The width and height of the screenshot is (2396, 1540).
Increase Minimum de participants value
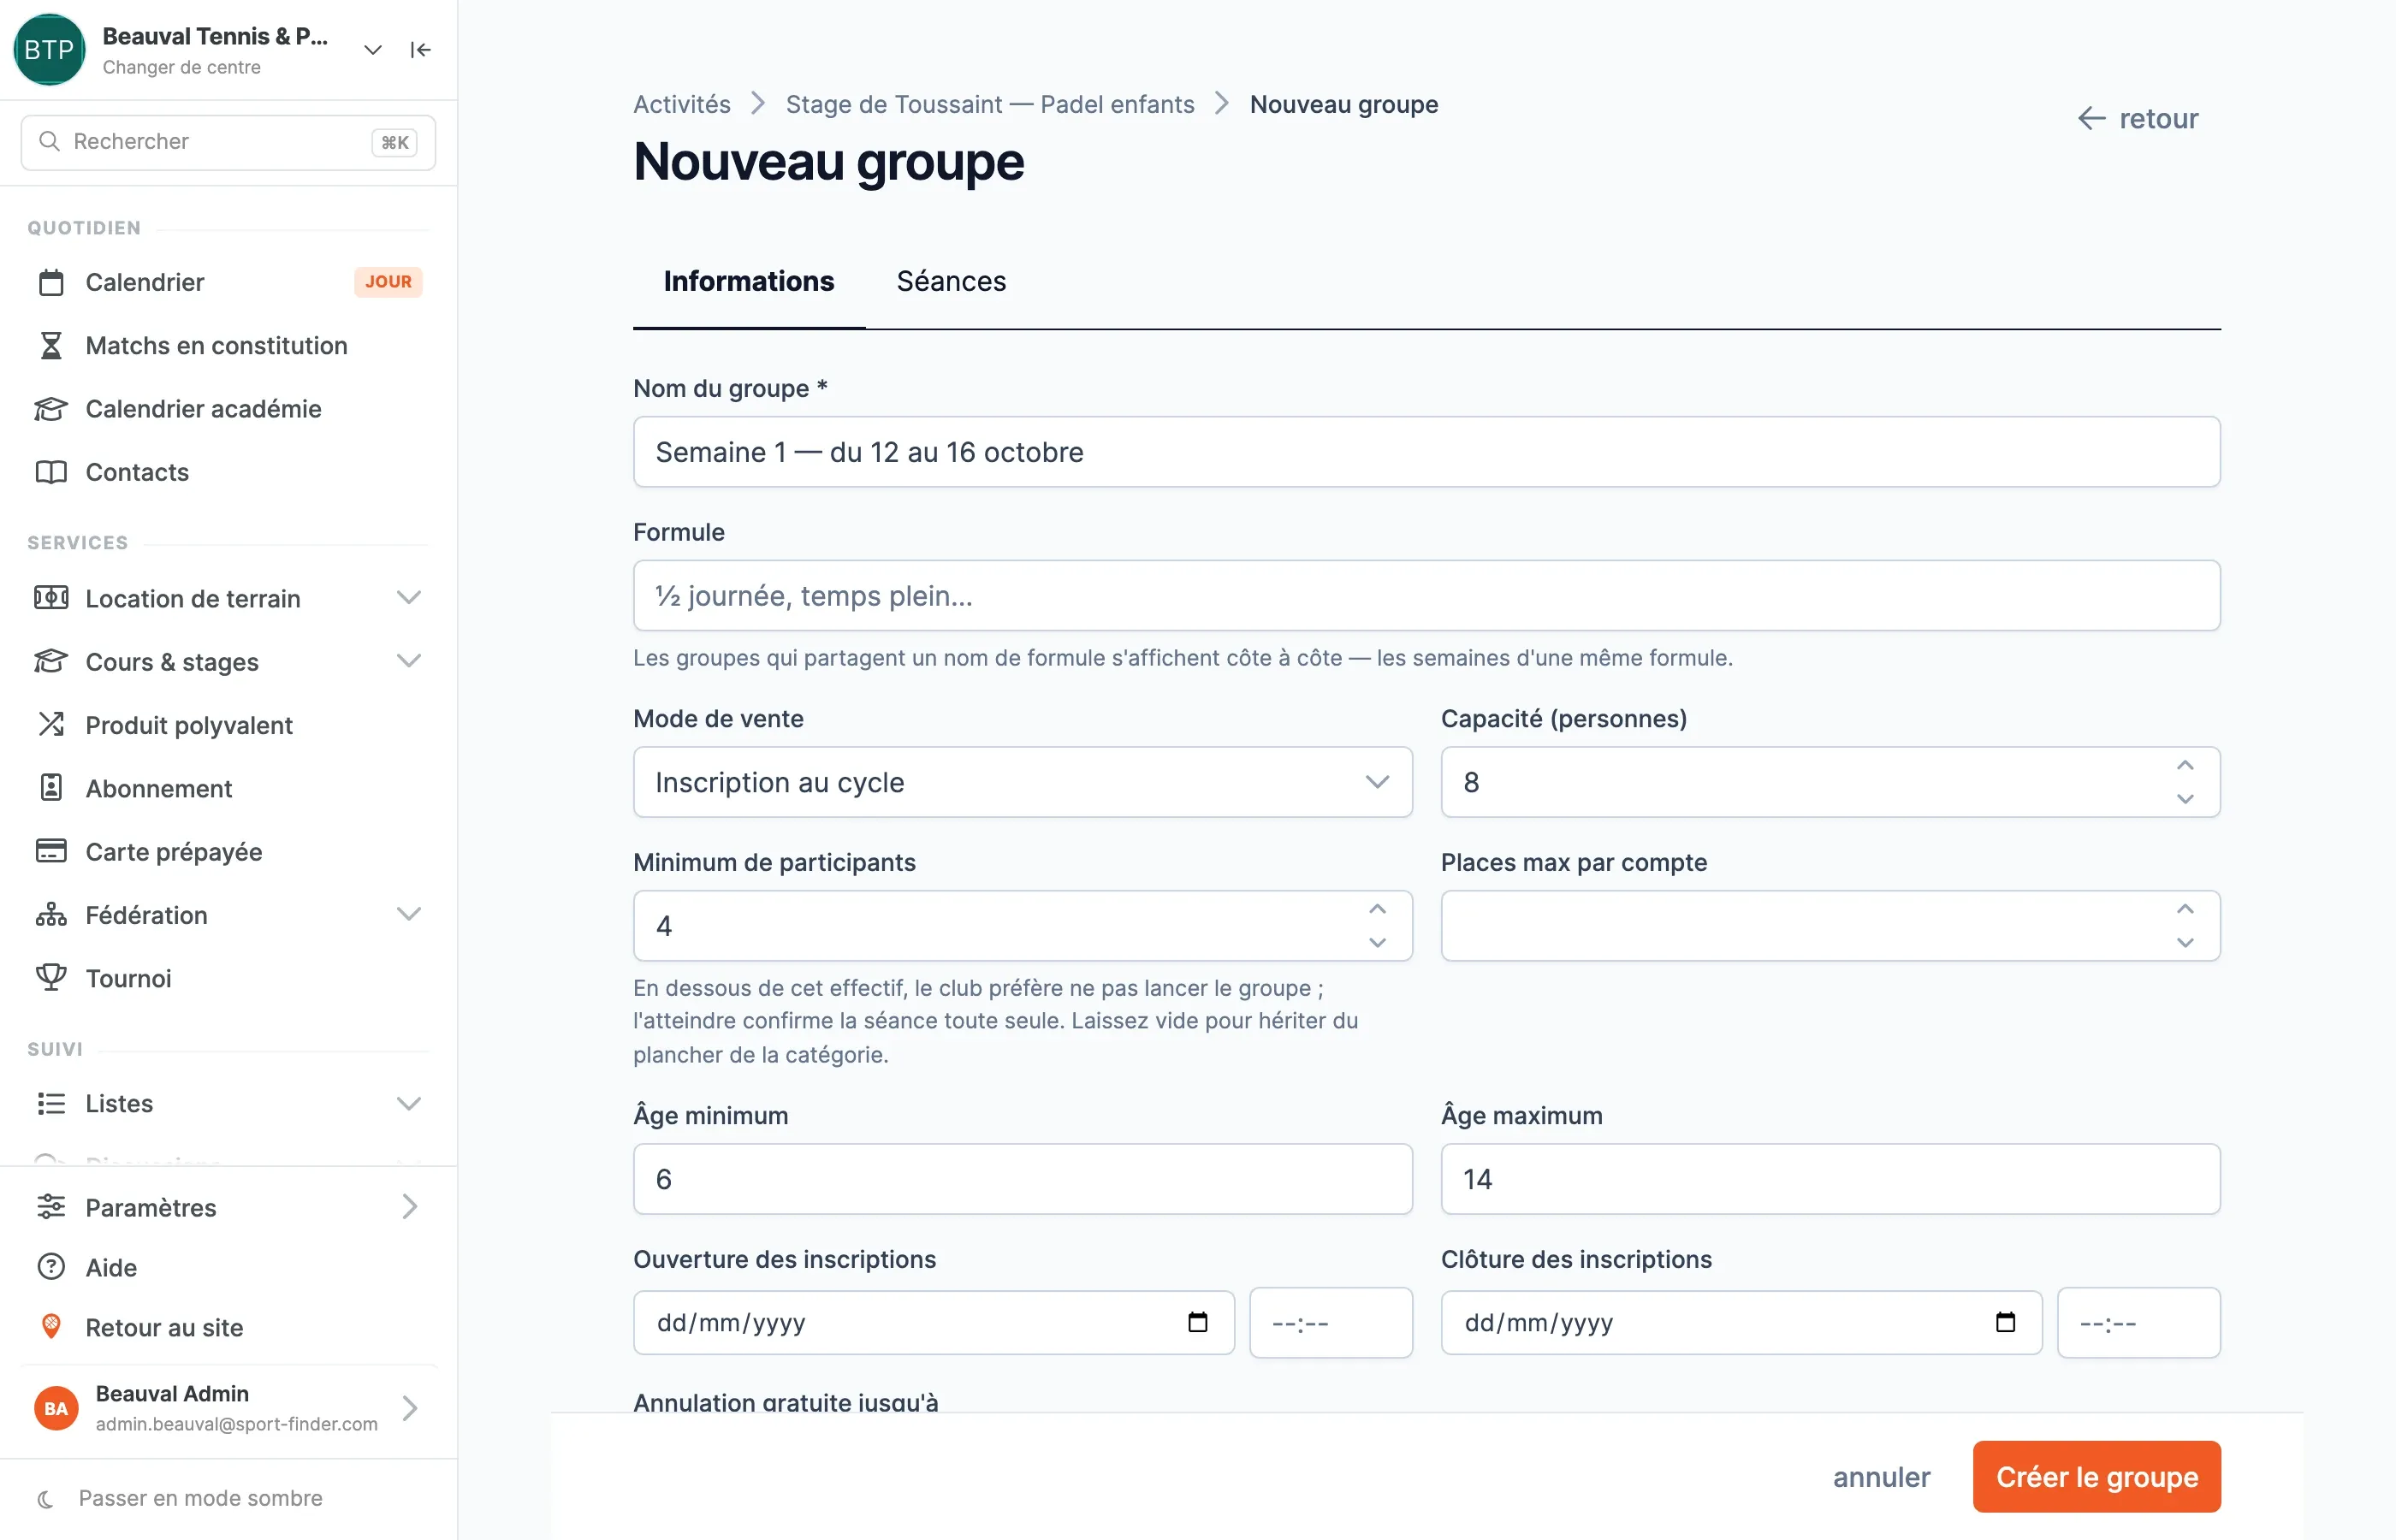click(1377, 909)
